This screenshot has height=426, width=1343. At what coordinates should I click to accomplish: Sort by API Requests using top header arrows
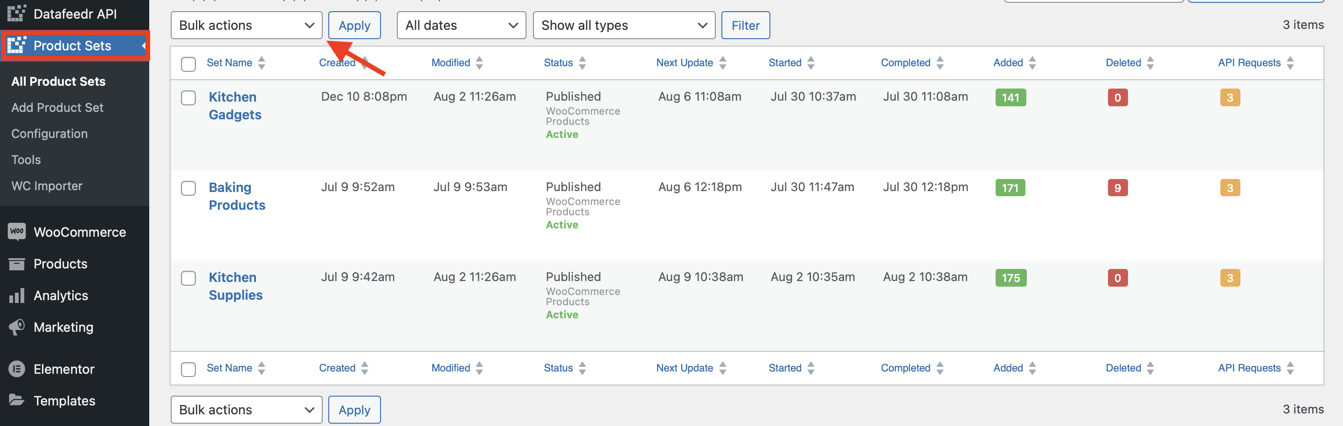click(x=1290, y=62)
